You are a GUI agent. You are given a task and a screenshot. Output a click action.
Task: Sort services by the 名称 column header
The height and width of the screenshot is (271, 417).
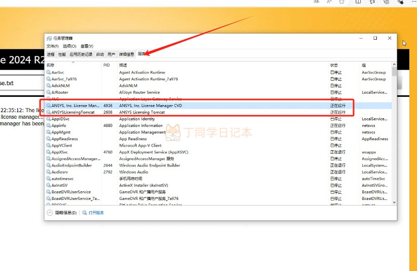click(50, 65)
